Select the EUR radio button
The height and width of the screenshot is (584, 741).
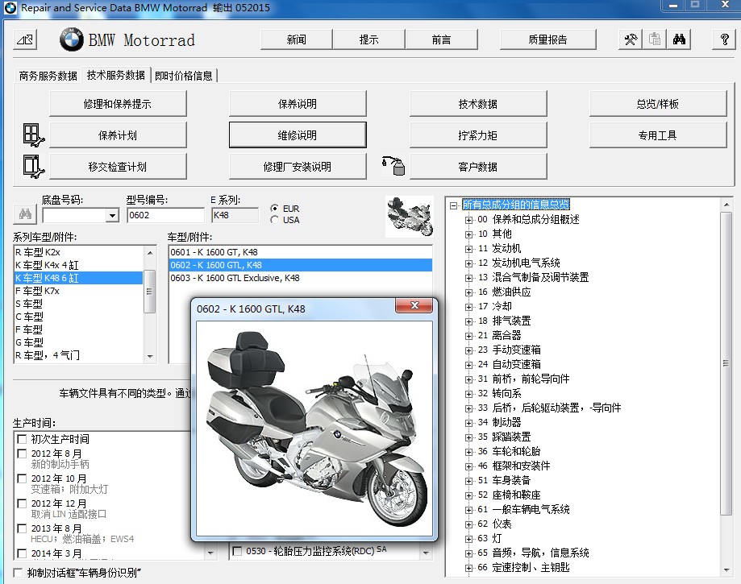coord(274,208)
